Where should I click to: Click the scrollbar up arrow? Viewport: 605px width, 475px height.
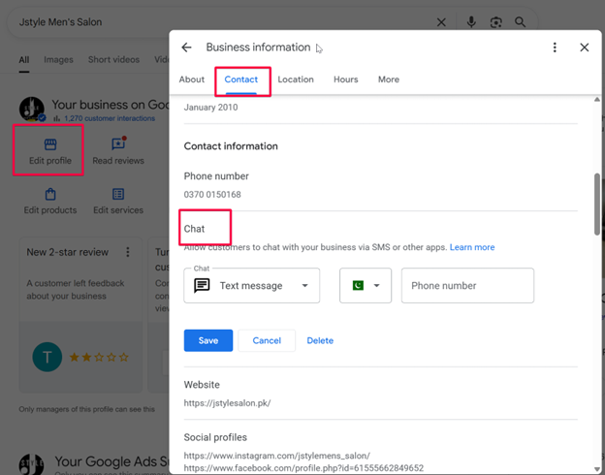[x=597, y=100]
